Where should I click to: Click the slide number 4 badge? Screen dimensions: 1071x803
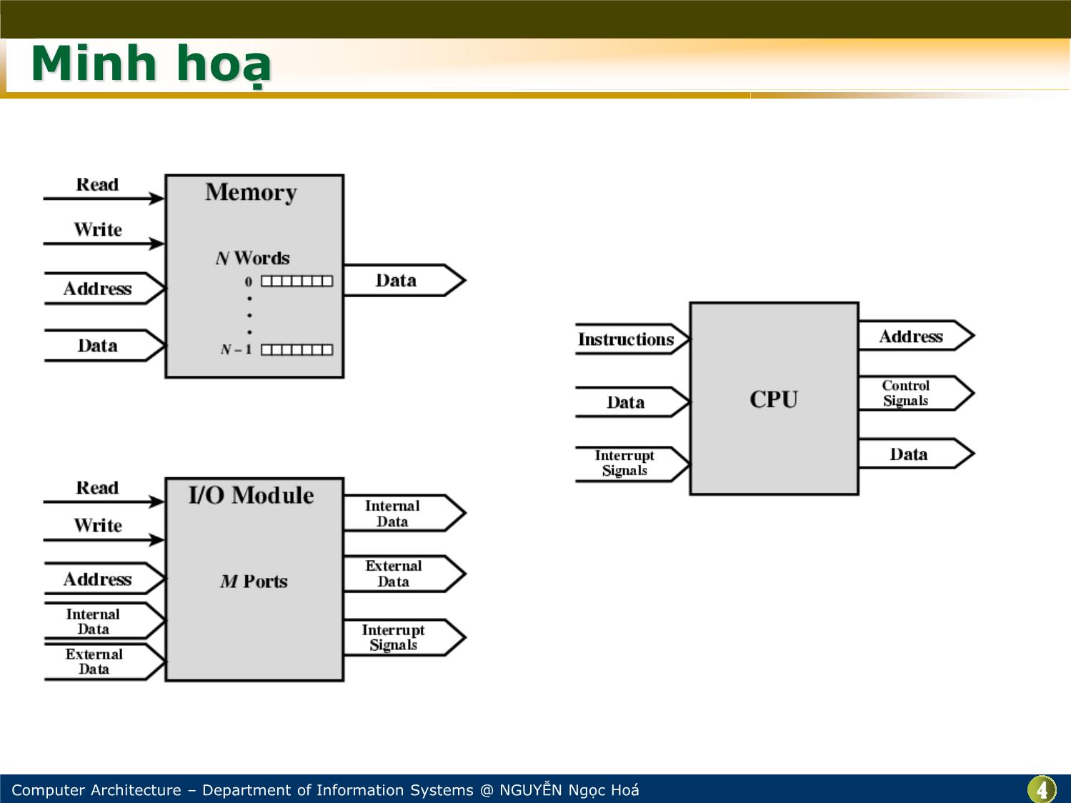[1042, 789]
